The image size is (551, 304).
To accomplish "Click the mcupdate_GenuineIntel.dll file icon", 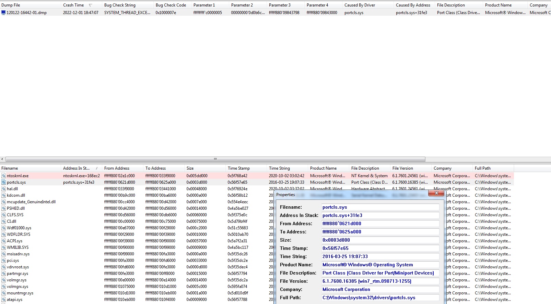I will click(3, 202).
